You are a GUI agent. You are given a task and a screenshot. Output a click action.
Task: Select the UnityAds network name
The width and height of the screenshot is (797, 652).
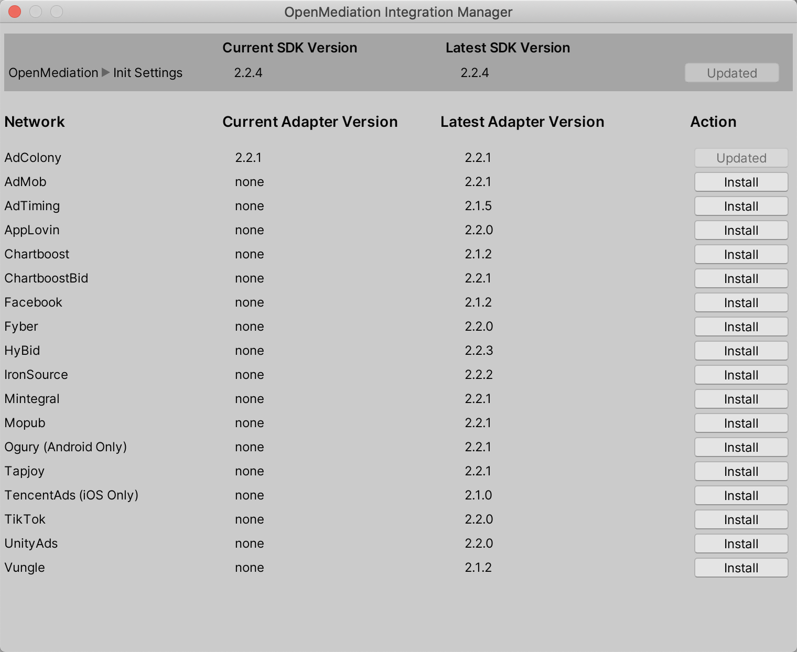pos(31,544)
